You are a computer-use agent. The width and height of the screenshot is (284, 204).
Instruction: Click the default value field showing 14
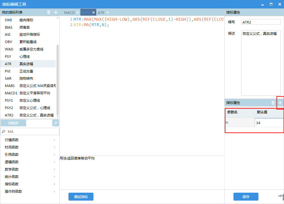[x=269, y=123]
